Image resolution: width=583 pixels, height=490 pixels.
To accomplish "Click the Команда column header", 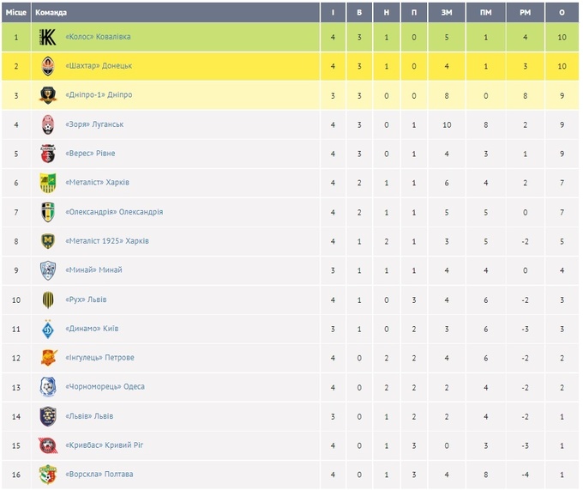I will pos(52,13).
